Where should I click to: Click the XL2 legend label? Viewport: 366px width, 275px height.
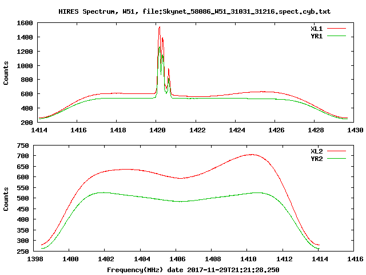316,151
